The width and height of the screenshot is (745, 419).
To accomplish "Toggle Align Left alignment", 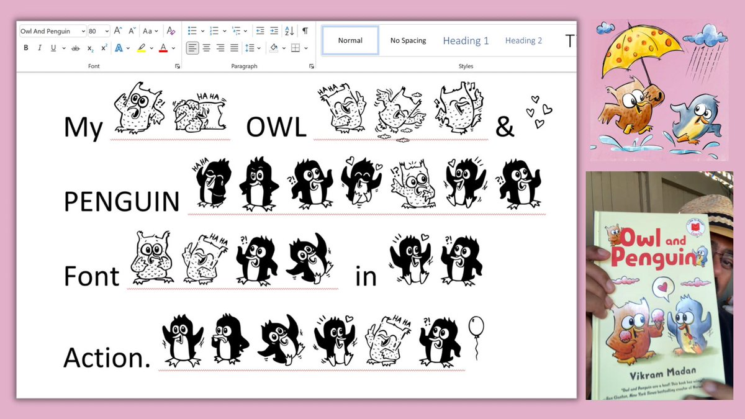I will (192, 48).
